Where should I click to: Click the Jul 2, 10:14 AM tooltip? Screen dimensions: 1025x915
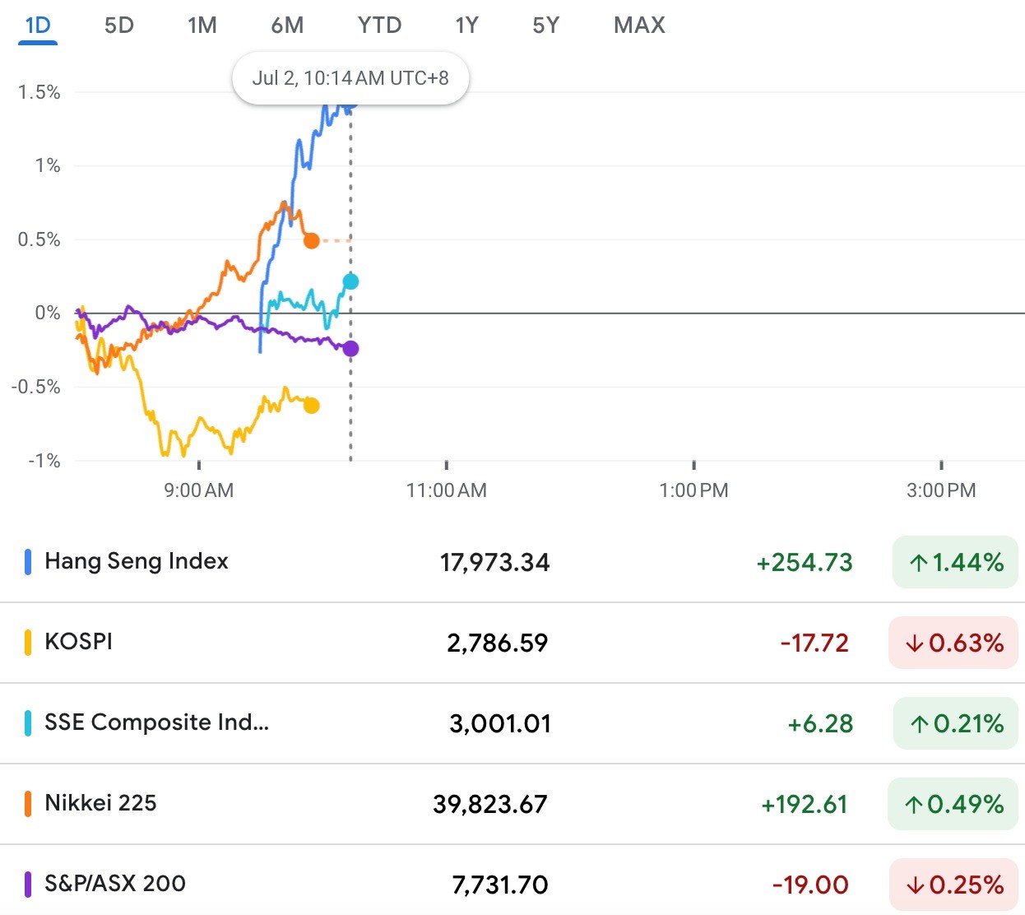[x=350, y=78]
